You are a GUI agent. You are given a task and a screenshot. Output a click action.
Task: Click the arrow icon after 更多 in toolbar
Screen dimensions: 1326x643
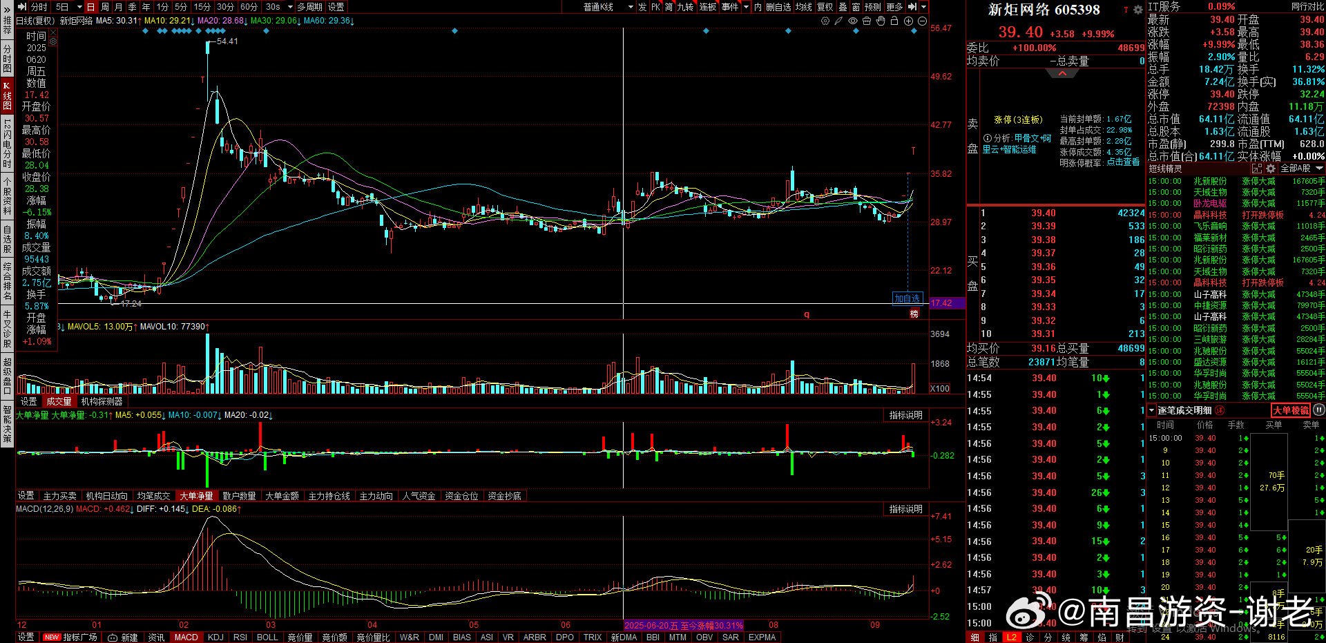pos(912,7)
